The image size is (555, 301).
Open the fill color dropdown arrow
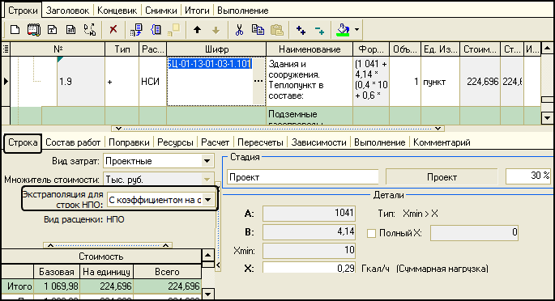point(356,30)
